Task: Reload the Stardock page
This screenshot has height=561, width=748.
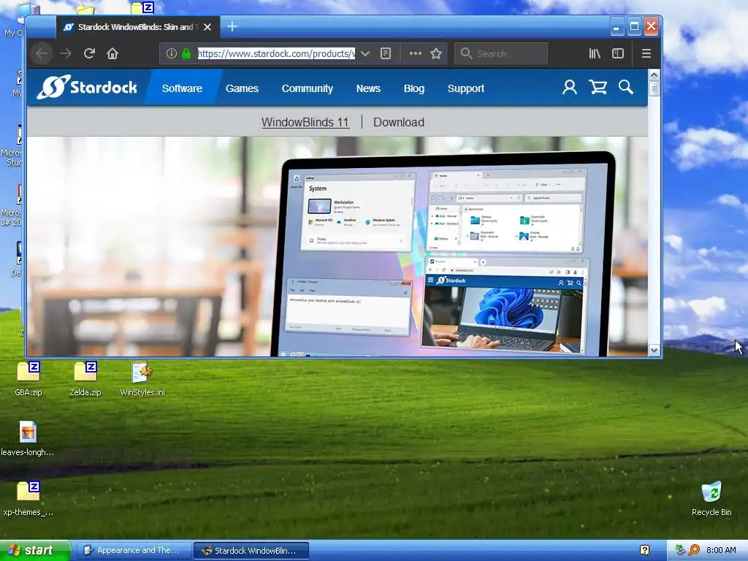Action: (x=89, y=53)
